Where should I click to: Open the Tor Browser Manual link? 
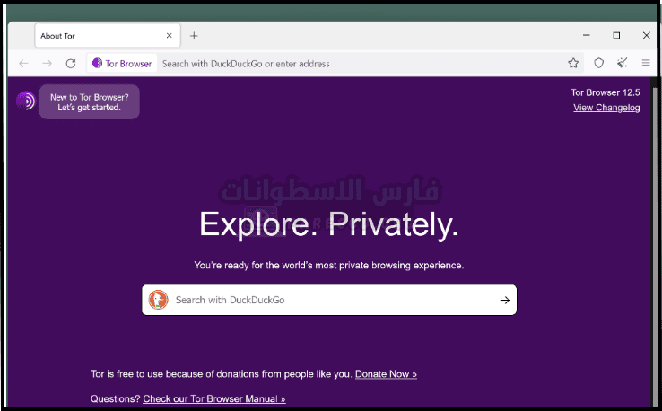[x=213, y=398]
